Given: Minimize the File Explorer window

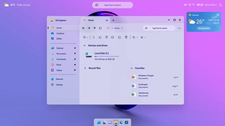Looking at the screenshot, I should (169, 20).
